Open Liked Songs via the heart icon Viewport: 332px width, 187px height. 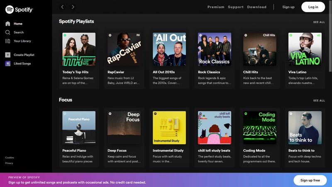click(8, 64)
